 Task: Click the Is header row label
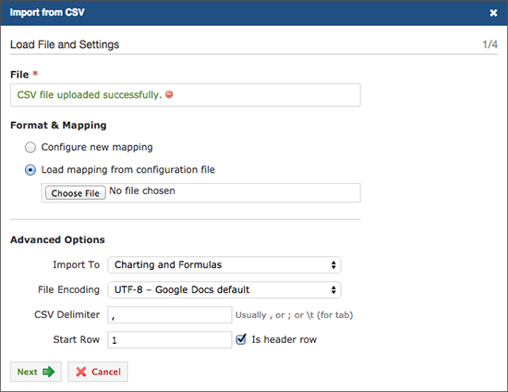[284, 339]
